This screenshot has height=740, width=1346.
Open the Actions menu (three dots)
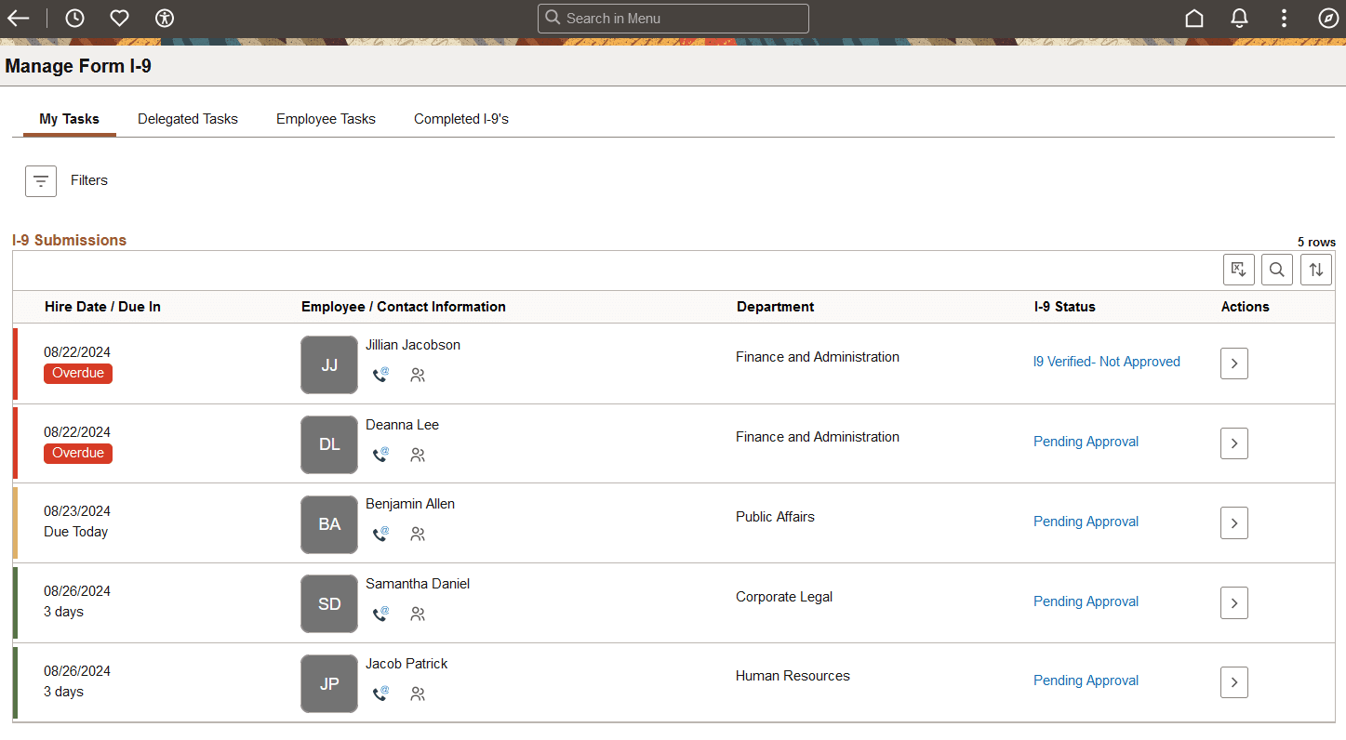(1284, 18)
